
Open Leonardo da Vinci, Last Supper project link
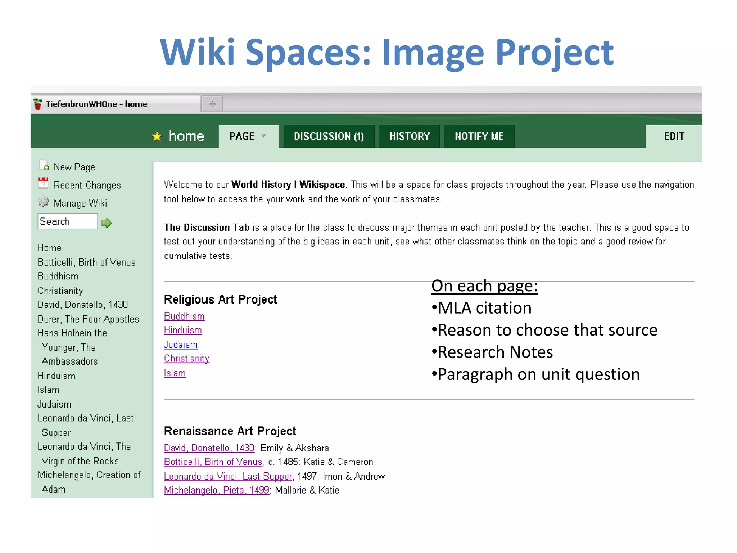click(x=228, y=476)
